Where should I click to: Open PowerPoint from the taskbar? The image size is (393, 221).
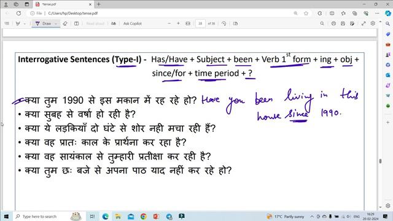point(157,216)
